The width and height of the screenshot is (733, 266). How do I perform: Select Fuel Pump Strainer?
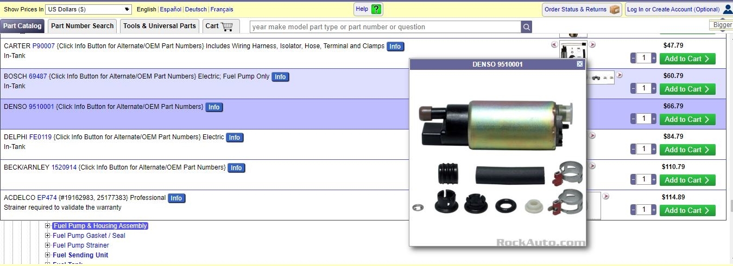pyautogui.click(x=81, y=245)
